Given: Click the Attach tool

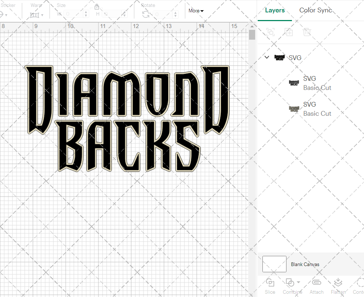Looking at the screenshot, I should 316,286.
